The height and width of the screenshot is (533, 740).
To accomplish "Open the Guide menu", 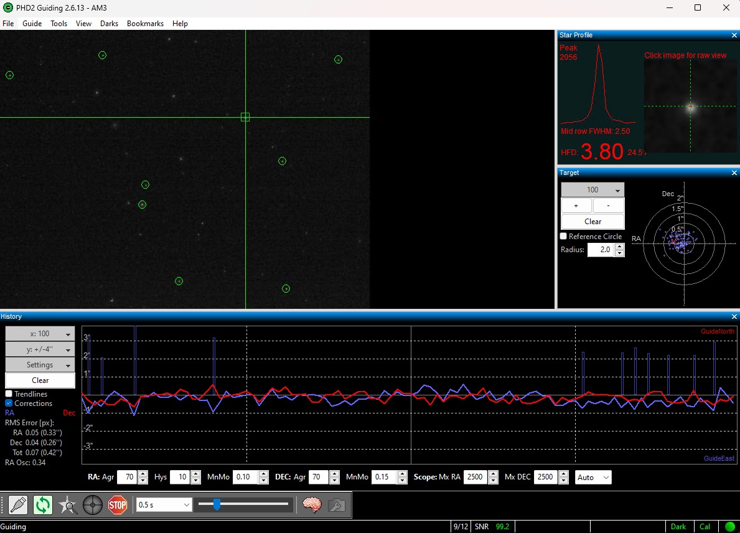I will [32, 24].
